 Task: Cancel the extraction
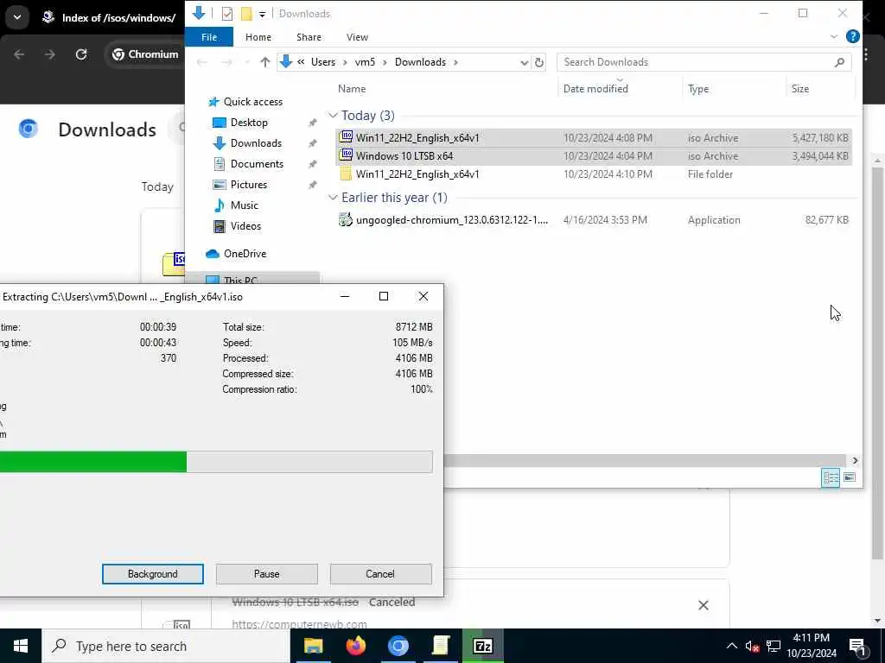(x=380, y=574)
